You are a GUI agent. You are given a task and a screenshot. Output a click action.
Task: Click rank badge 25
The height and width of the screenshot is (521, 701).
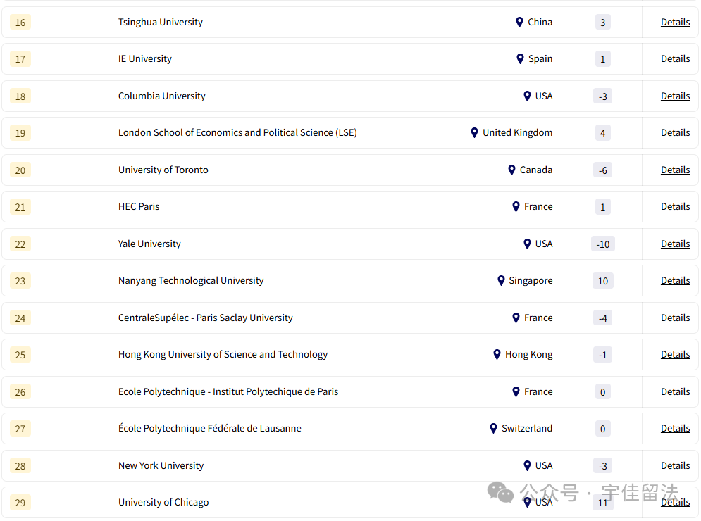point(20,355)
